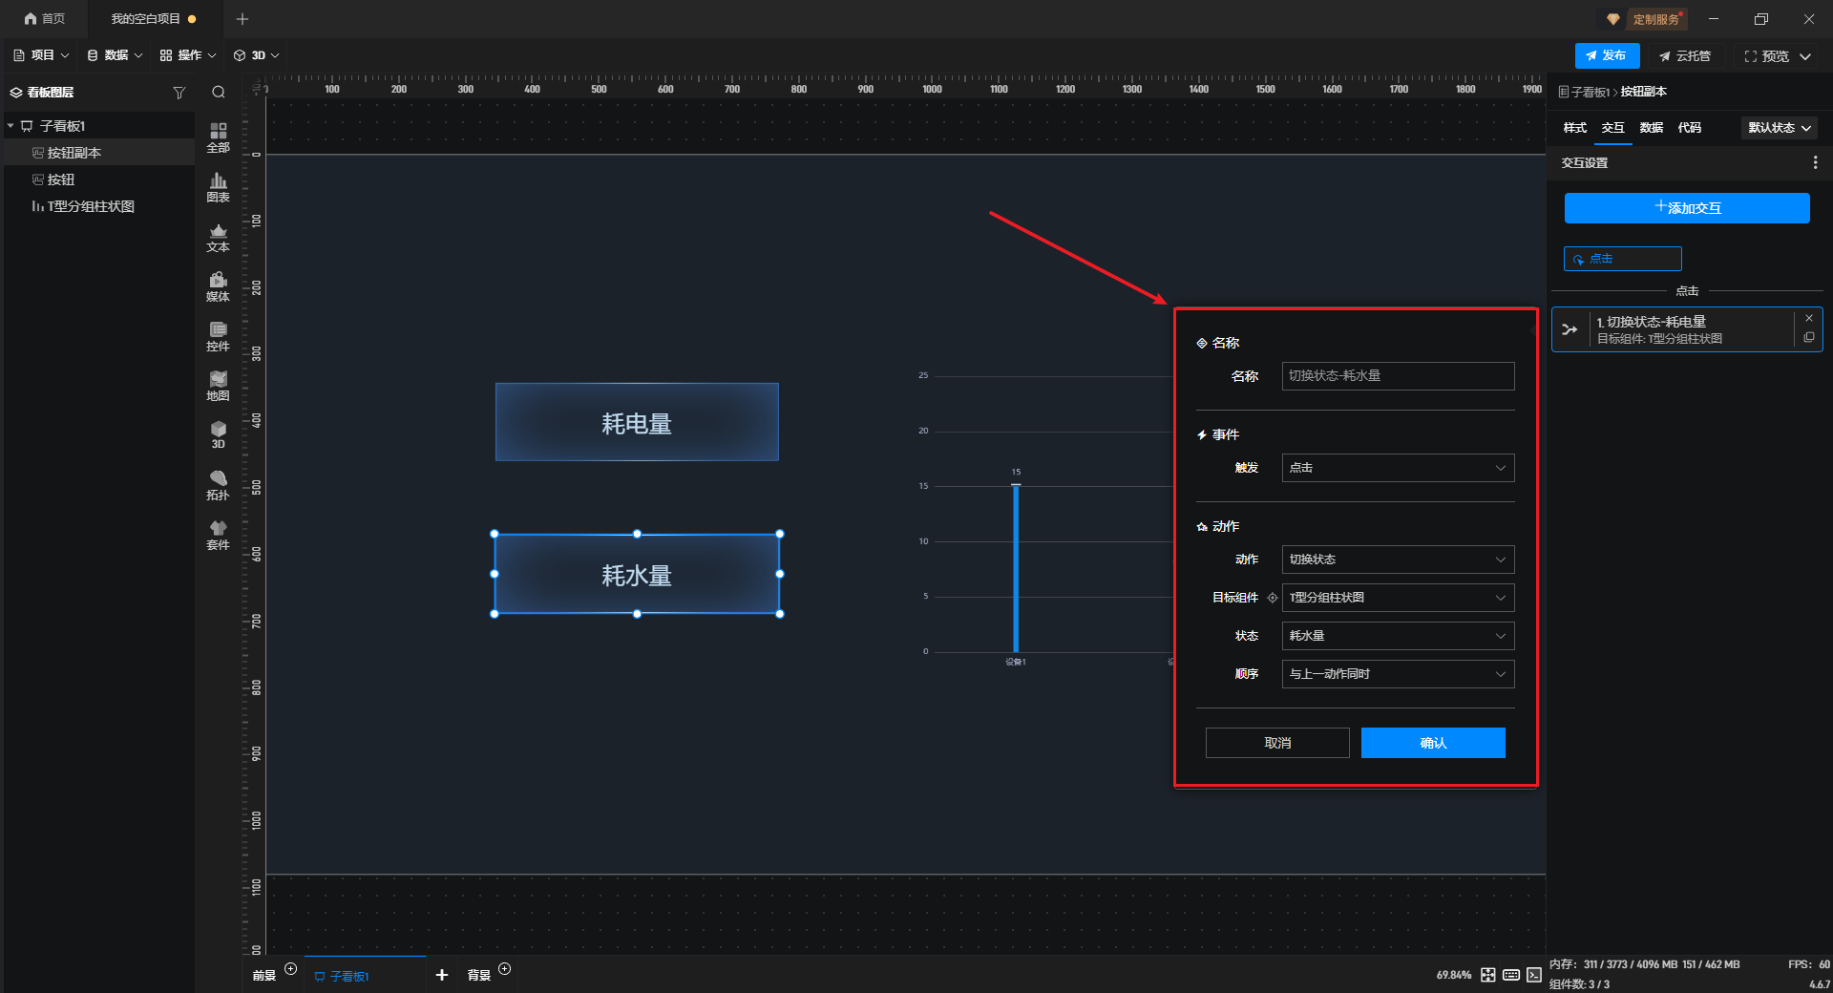
Task: Click the search magnifier icon
Action: (219, 93)
